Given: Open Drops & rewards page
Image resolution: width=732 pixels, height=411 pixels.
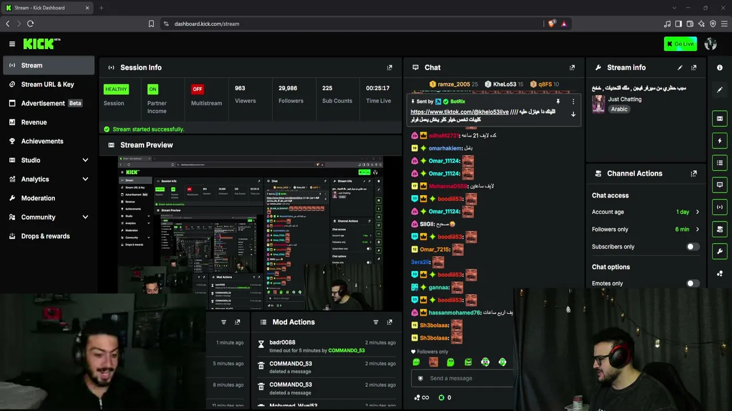Looking at the screenshot, I should tap(49, 236).
